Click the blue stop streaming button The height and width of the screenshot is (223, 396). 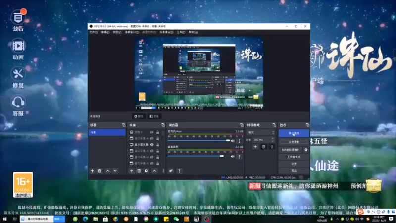[x=294, y=133]
